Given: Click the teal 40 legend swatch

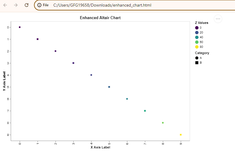Looking at the screenshot, I should click(197, 37).
